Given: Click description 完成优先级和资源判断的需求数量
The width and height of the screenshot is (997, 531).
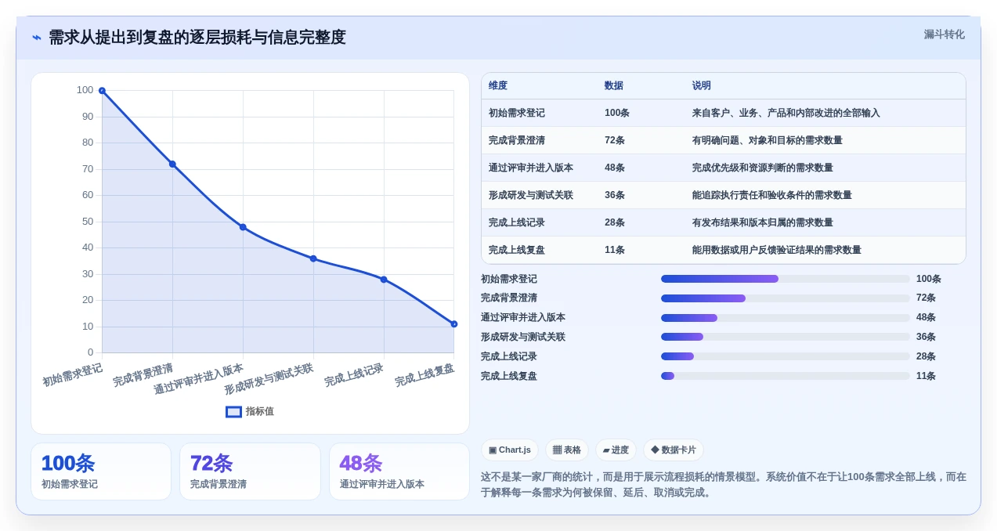Looking at the screenshot, I should (763, 168).
